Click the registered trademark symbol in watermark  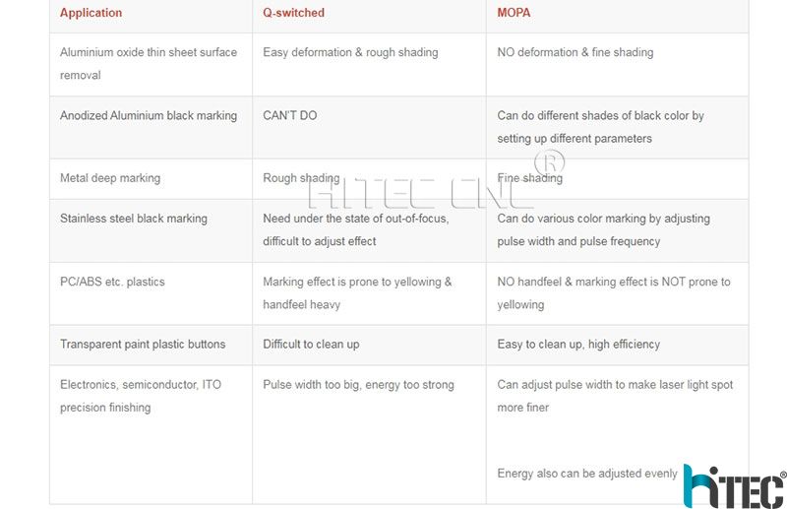[549, 162]
